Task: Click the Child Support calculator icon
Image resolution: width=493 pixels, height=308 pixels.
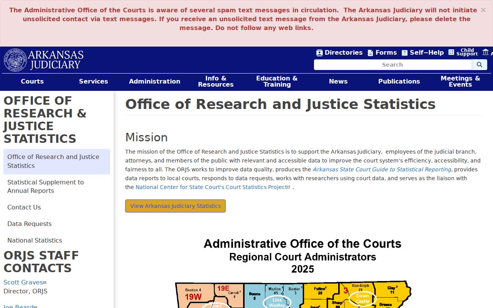Action: coord(451,52)
